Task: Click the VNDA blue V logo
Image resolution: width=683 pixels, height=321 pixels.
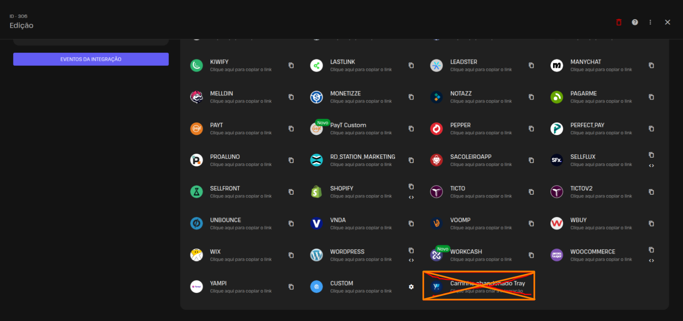Action: tap(317, 223)
